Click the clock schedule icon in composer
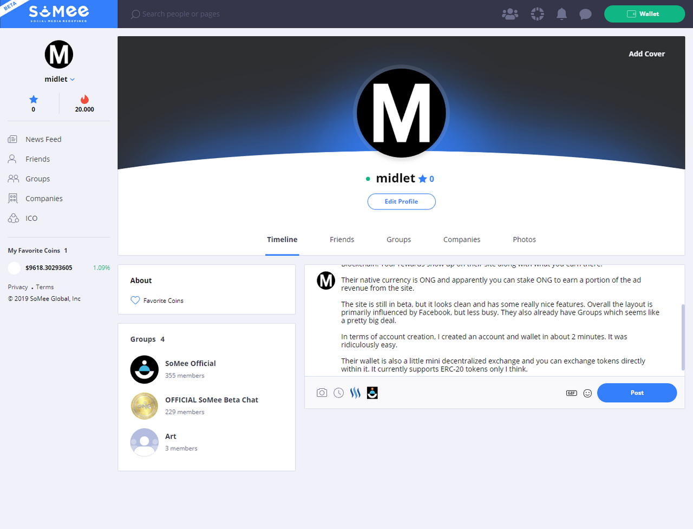This screenshot has height=529, width=693. pyautogui.click(x=338, y=393)
